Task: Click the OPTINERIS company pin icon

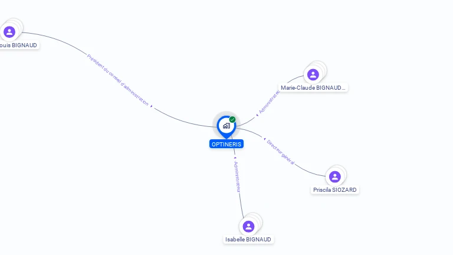Action: coord(226,126)
